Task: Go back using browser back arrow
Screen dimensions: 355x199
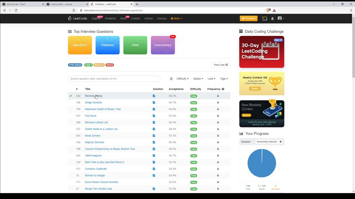Action: 4,10
